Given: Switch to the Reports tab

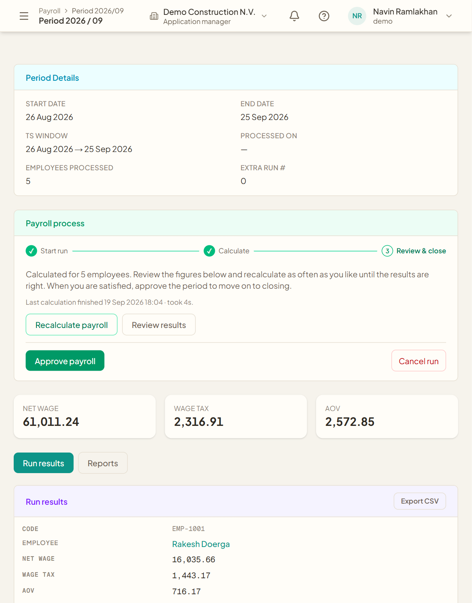Looking at the screenshot, I should 103,463.
